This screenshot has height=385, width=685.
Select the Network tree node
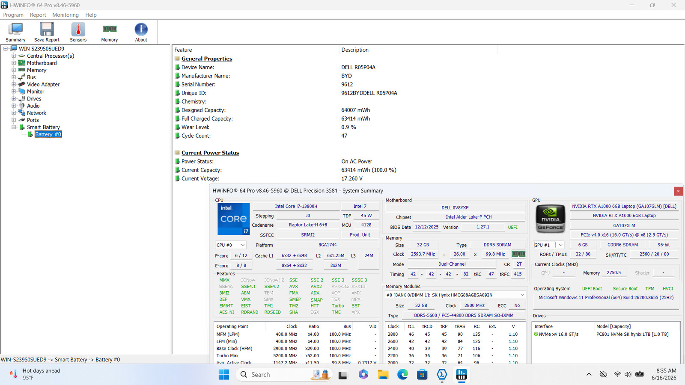tap(36, 113)
